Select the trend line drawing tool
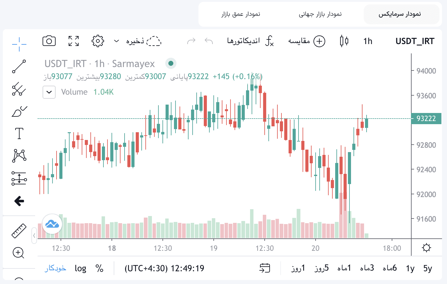Image resolution: width=447 pixels, height=284 pixels. coord(19,66)
